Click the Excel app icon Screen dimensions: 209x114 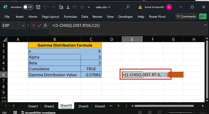(x=5, y=7)
